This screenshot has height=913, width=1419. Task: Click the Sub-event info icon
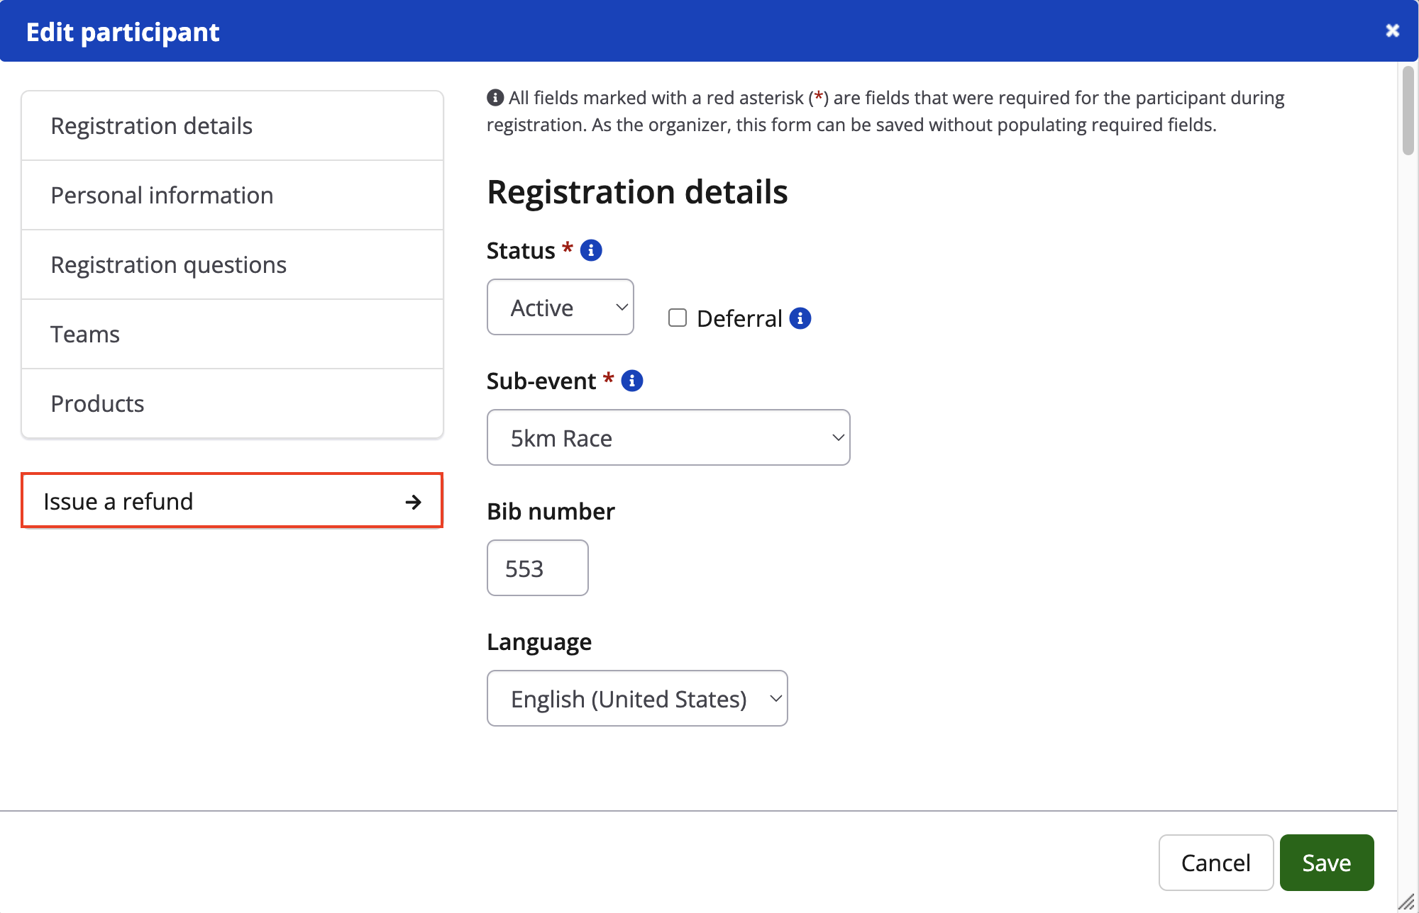pyautogui.click(x=632, y=381)
